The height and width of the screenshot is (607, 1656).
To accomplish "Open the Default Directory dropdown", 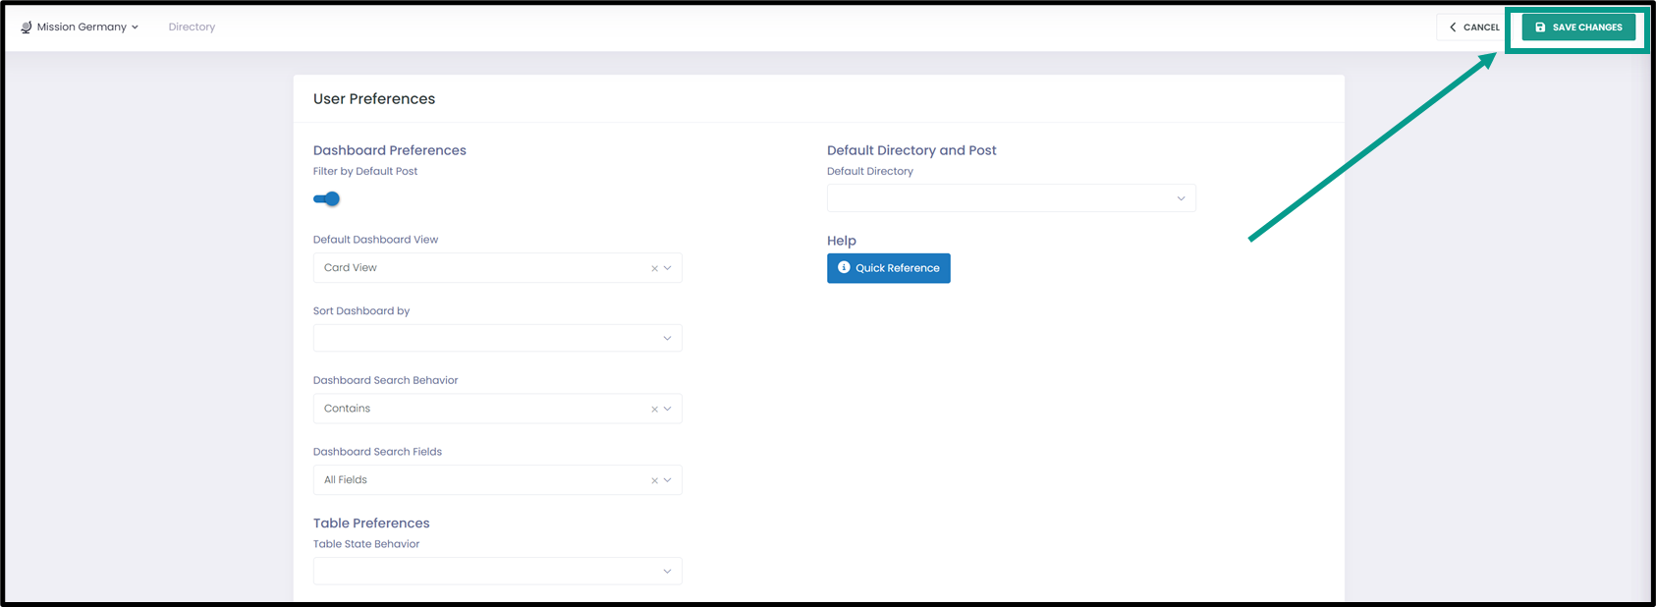I will coord(1012,198).
